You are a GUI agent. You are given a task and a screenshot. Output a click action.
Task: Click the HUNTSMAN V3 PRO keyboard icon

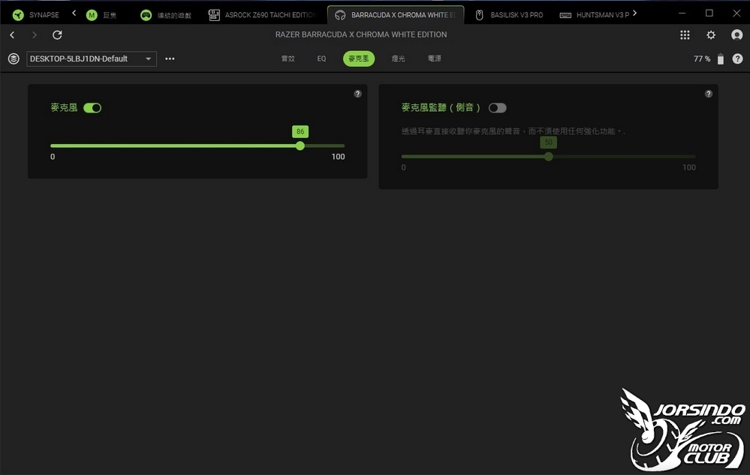(565, 15)
